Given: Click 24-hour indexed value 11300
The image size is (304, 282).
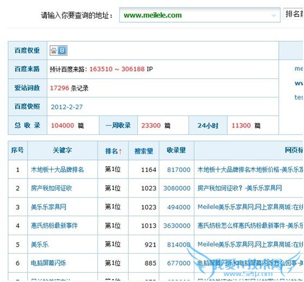Looking at the screenshot, I should (x=241, y=126).
